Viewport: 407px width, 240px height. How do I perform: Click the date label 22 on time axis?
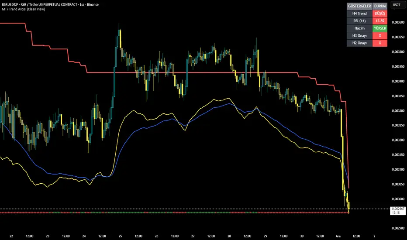click(11, 236)
